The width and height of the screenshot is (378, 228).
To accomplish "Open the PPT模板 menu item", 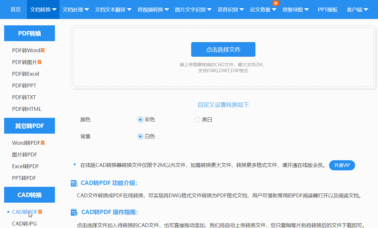I will pos(327,9).
